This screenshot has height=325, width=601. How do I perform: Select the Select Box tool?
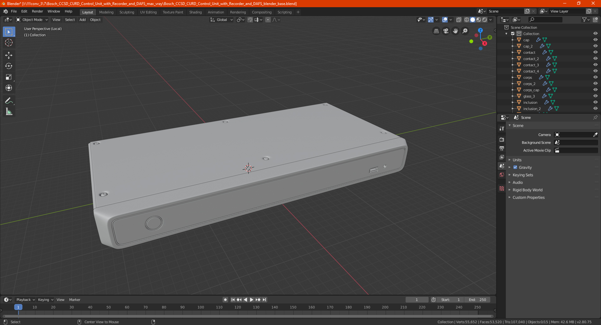[9, 32]
